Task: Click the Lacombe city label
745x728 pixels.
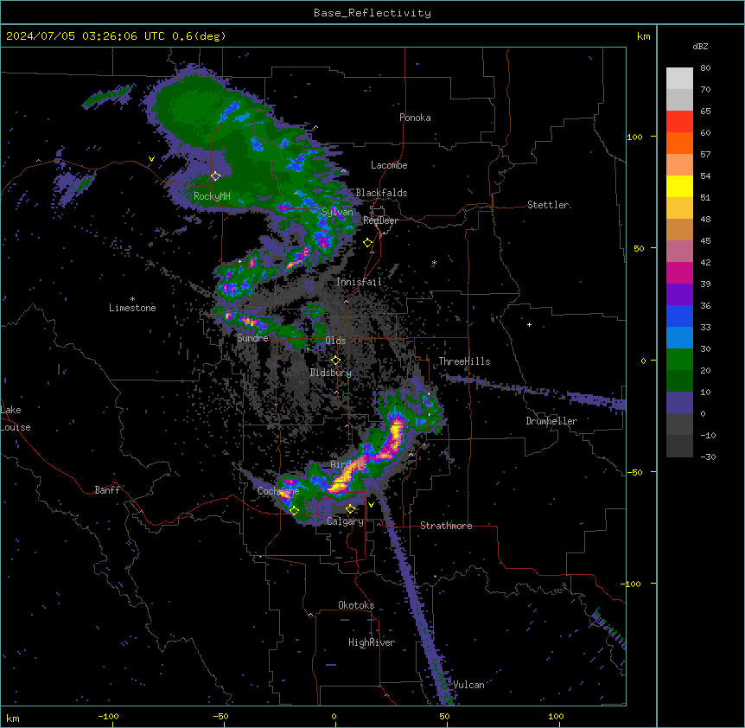Action: pyautogui.click(x=389, y=165)
